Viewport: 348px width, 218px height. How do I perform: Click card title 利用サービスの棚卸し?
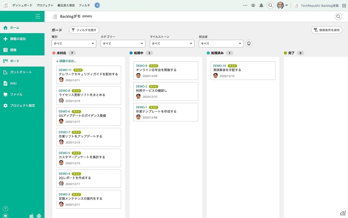pyautogui.click(x=151, y=90)
